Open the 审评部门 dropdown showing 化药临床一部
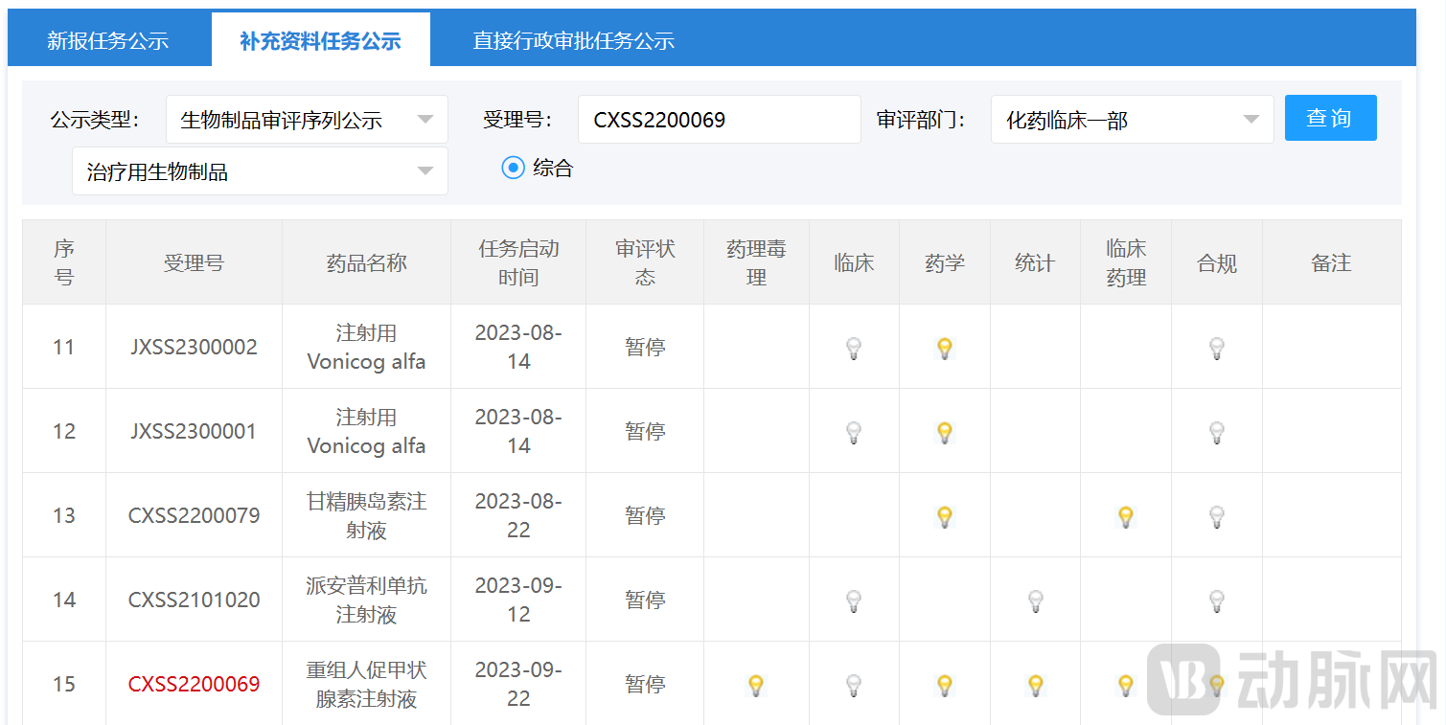This screenshot has width=1446, height=725. click(x=1132, y=119)
